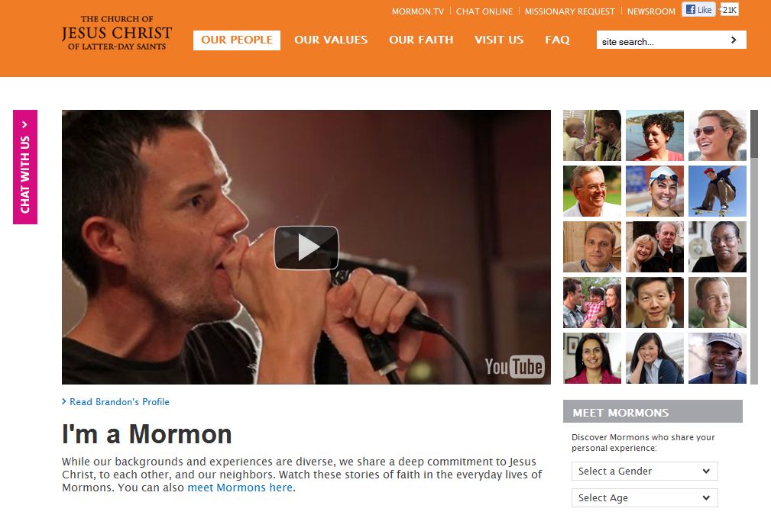771x515 pixels.
Task: Click The Church of Jesus Christ logo
Action: tap(117, 33)
